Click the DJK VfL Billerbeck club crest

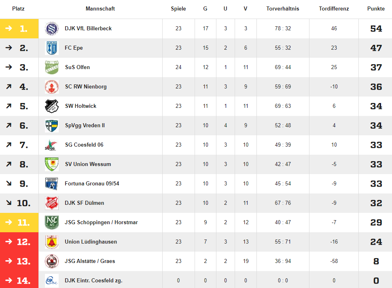pos(52,28)
